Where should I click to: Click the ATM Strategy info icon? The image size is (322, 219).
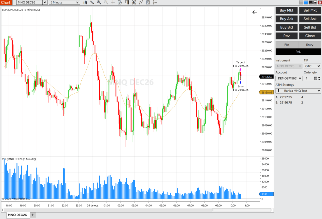coord(279,91)
